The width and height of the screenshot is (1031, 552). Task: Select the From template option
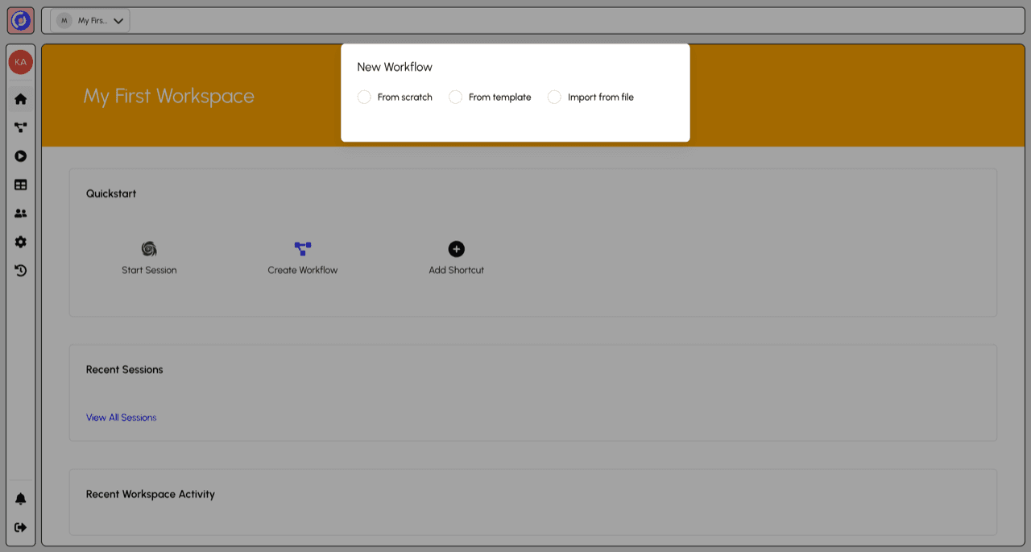[x=456, y=97]
